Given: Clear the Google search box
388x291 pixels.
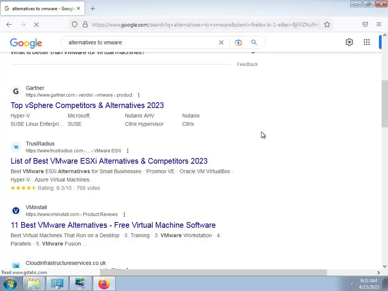Looking at the screenshot, I should pyautogui.click(x=221, y=42).
